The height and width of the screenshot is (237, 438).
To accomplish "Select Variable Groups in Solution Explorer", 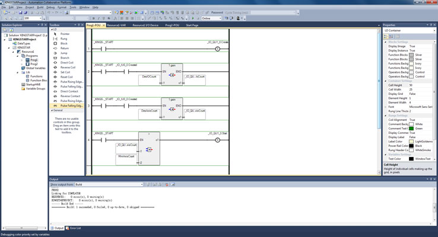I will (36, 89).
